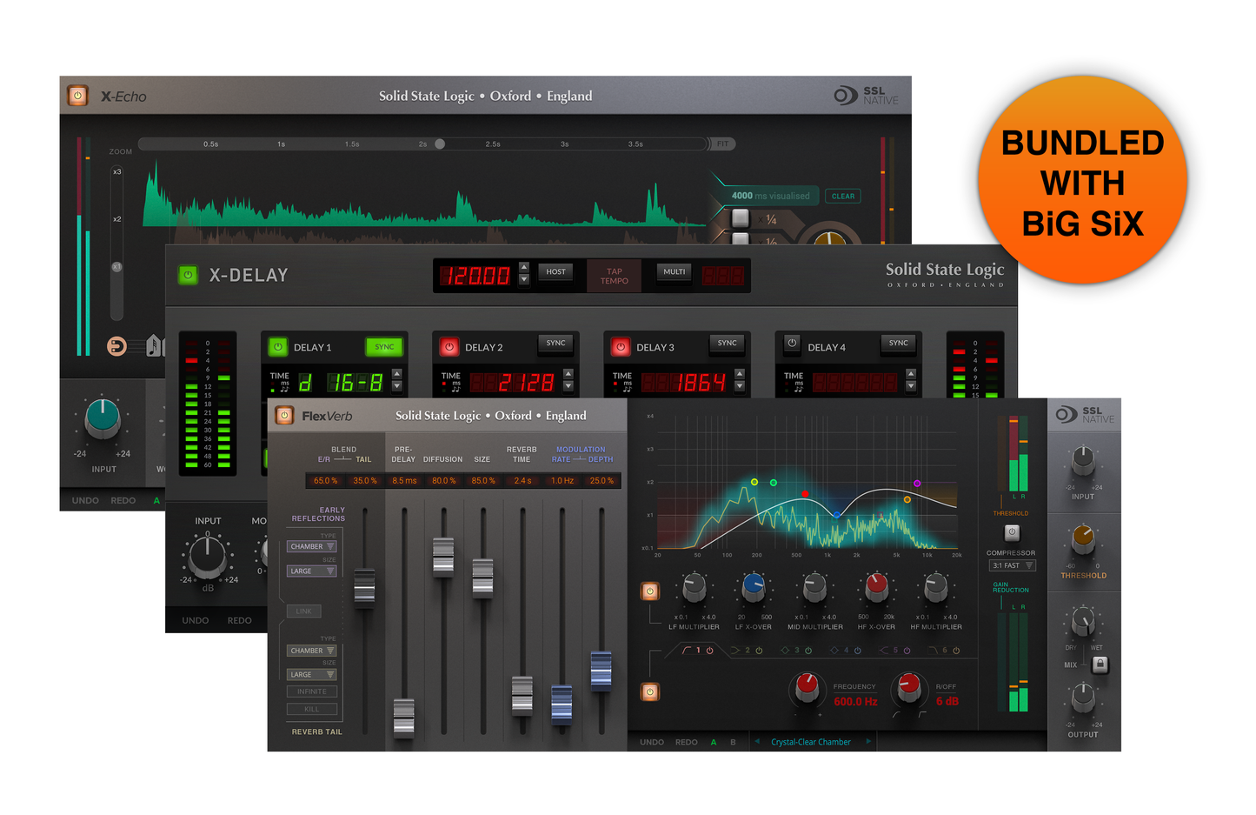
Task: Switch to preset slot B in FlexVerb
Action: click(732, 742)
